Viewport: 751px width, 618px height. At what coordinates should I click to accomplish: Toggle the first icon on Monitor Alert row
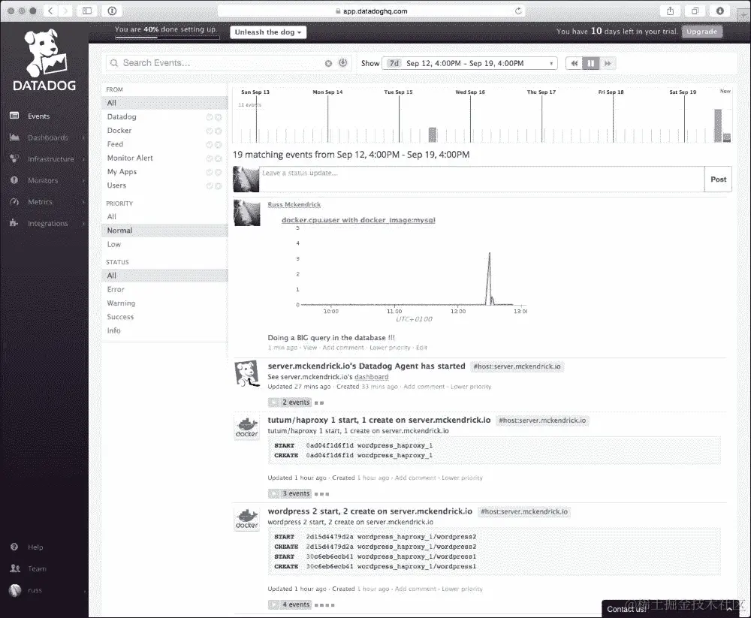point(210,158)
